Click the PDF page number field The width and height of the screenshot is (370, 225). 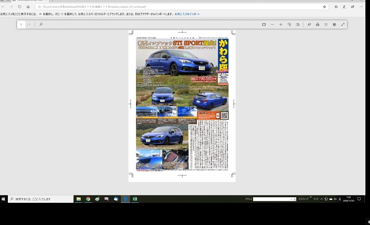(21, 25)
